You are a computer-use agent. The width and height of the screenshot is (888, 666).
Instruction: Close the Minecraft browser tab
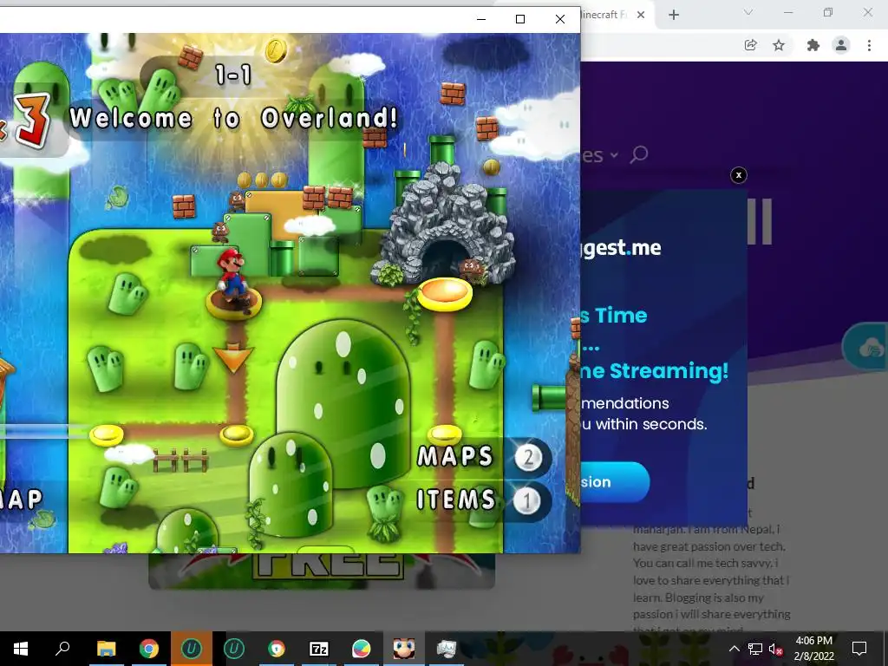point(641,15)
